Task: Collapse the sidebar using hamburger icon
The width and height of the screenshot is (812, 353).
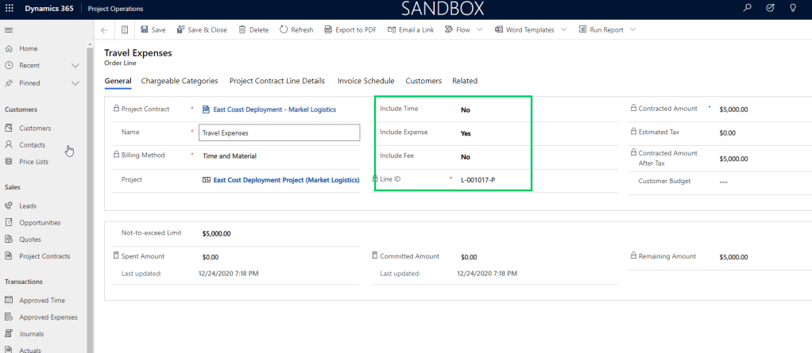Action: pyautogui.click(x=9, y=30)
